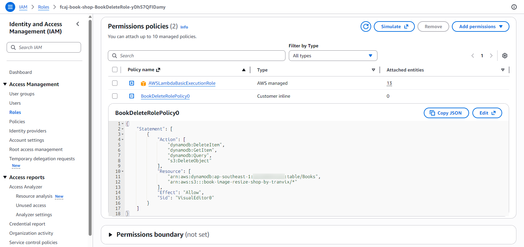Refresh the permissions policies list
Viewport: 524px width, 247px height.
pyautogui.click(x=366, y=26)
